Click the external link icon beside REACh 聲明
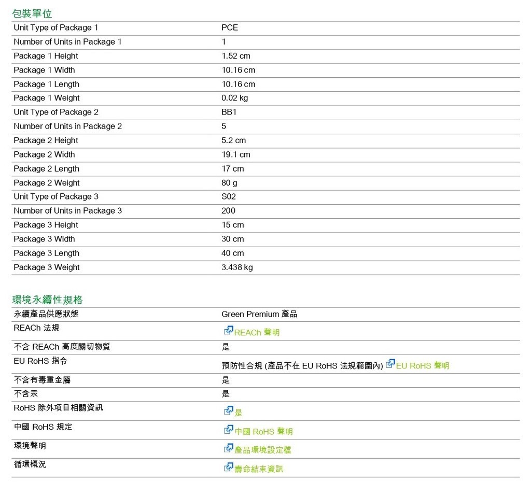The image size is (531, 482). coord(228,331)
